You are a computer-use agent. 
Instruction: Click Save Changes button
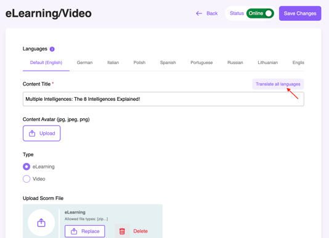[x=300, y=14]
